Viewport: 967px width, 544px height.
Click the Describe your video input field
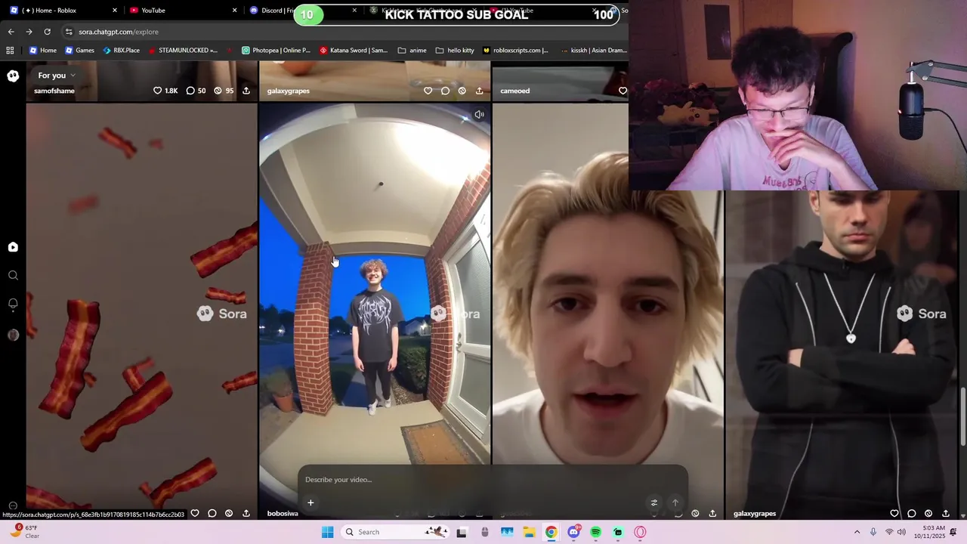coord(491,480)
